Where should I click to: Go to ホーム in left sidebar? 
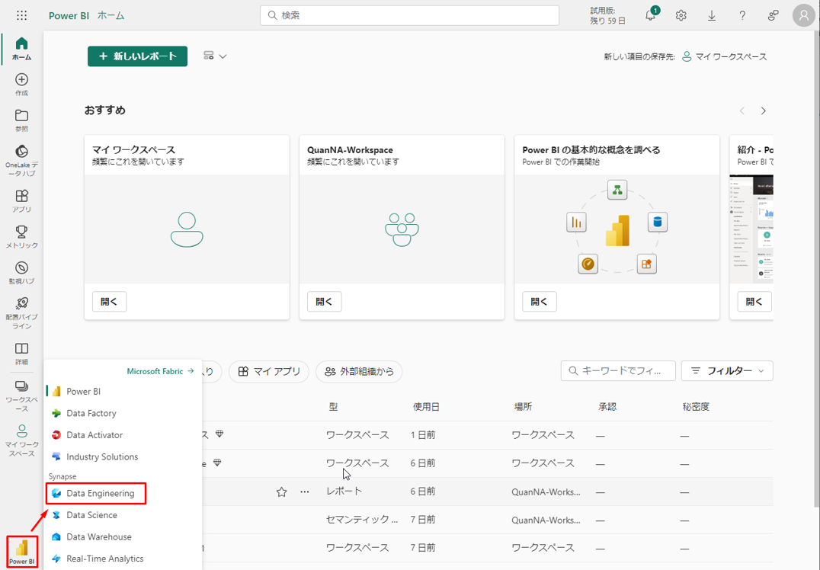tap(21, 49)
